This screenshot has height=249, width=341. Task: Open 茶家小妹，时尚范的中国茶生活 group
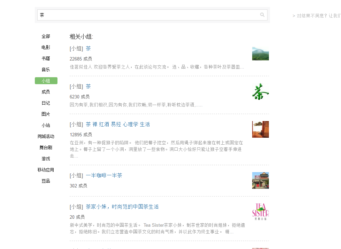coord(122,207)
